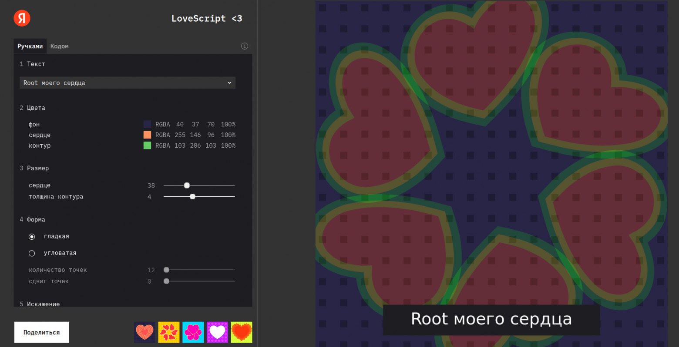Open the Root моего сердца text dropdown
The image size is (679, 347).
128,83
